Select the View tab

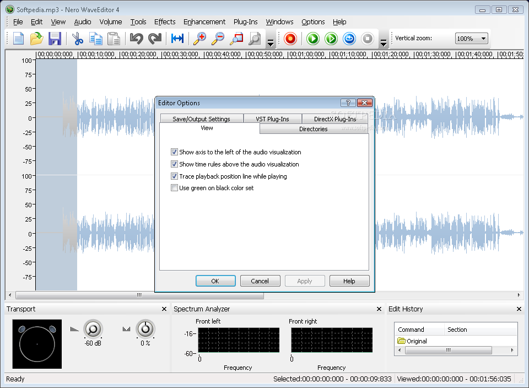(x=207, y=128)
